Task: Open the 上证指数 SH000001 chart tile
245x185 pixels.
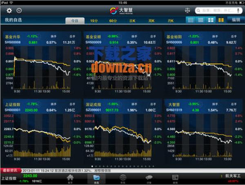Action: pos(42,130)
